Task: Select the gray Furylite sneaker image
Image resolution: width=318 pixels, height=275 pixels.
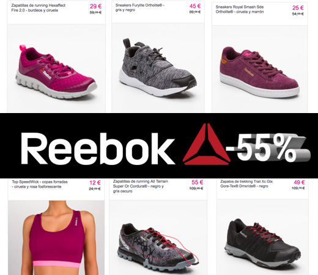Action: 158,67
